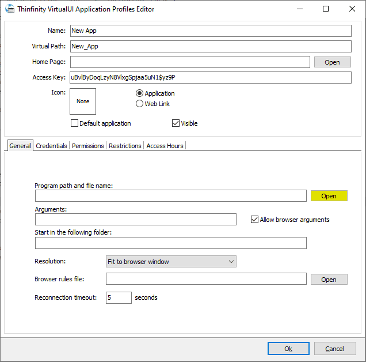The width and height of the screenshot is (366, 362).
Task: Click the Reconnection timeout value field
Action: click(x=119, y=297)
